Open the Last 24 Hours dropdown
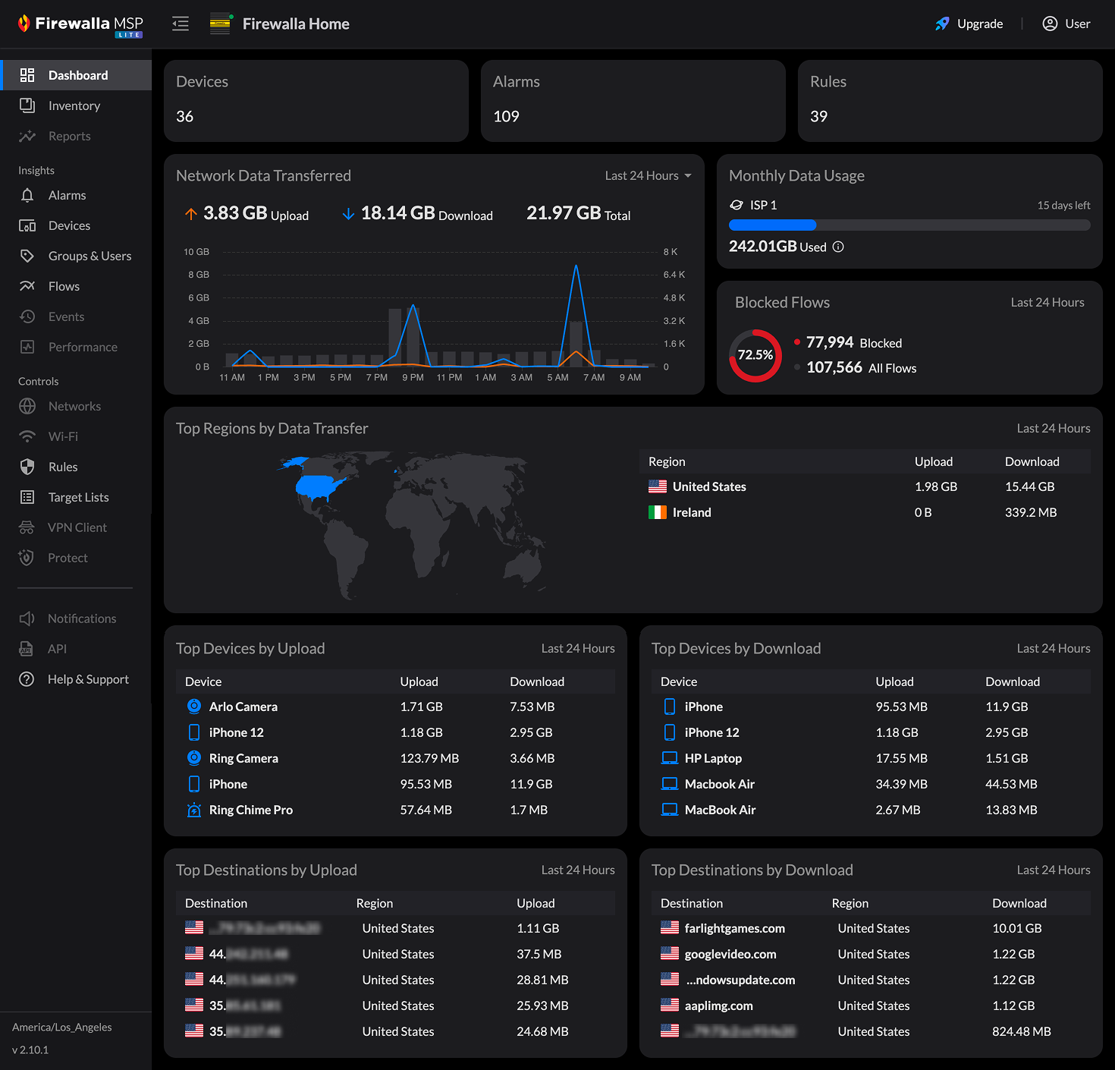Image resolution: width=1115 pixels, height=1070 pixels. 648,175
